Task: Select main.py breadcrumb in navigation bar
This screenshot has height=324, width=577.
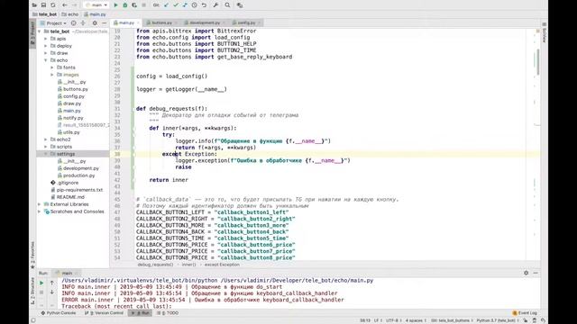Action: [95, 14]
